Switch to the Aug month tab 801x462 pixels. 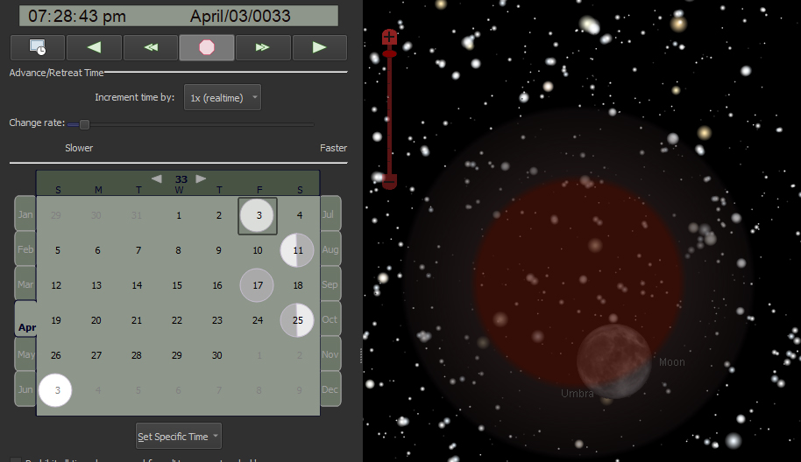(330, 249)
